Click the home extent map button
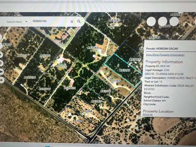This screenshot has width=196, height=147. coord(1,54)
